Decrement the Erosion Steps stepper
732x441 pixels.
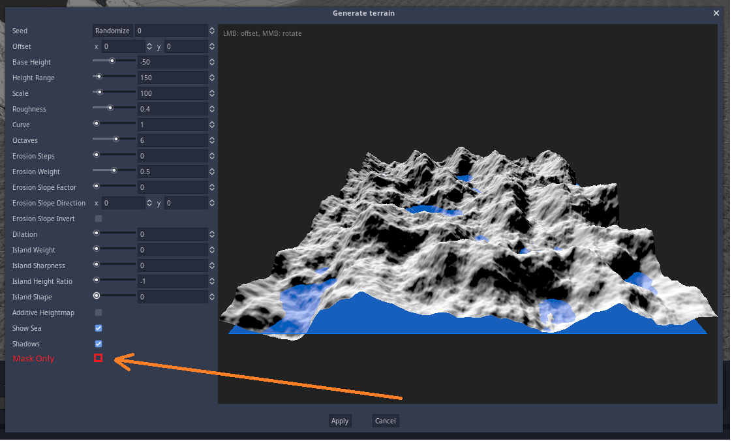coord(211,158)
